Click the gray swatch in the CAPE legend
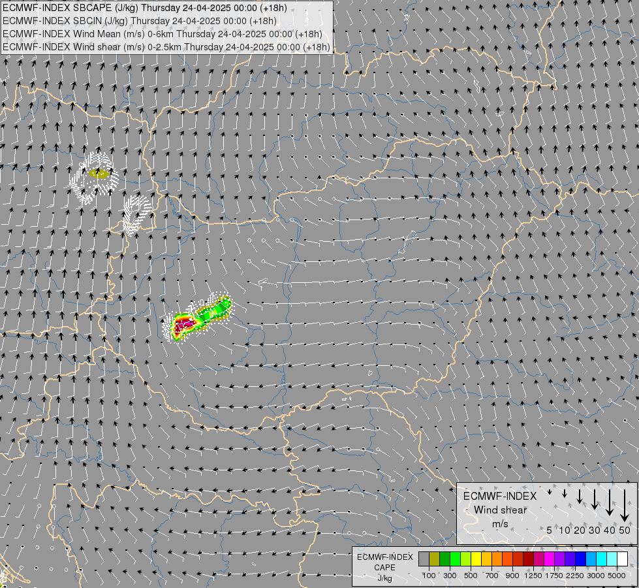The image size is (639, 588). (424, 559)
